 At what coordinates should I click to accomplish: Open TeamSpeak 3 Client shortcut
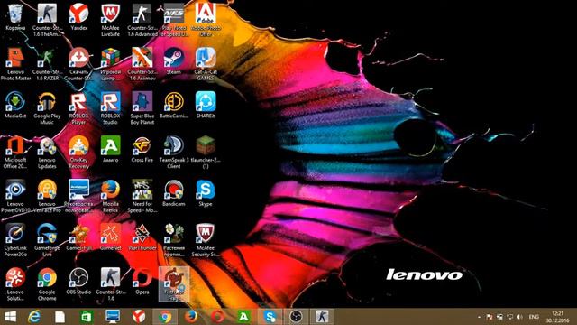point(174,153)
